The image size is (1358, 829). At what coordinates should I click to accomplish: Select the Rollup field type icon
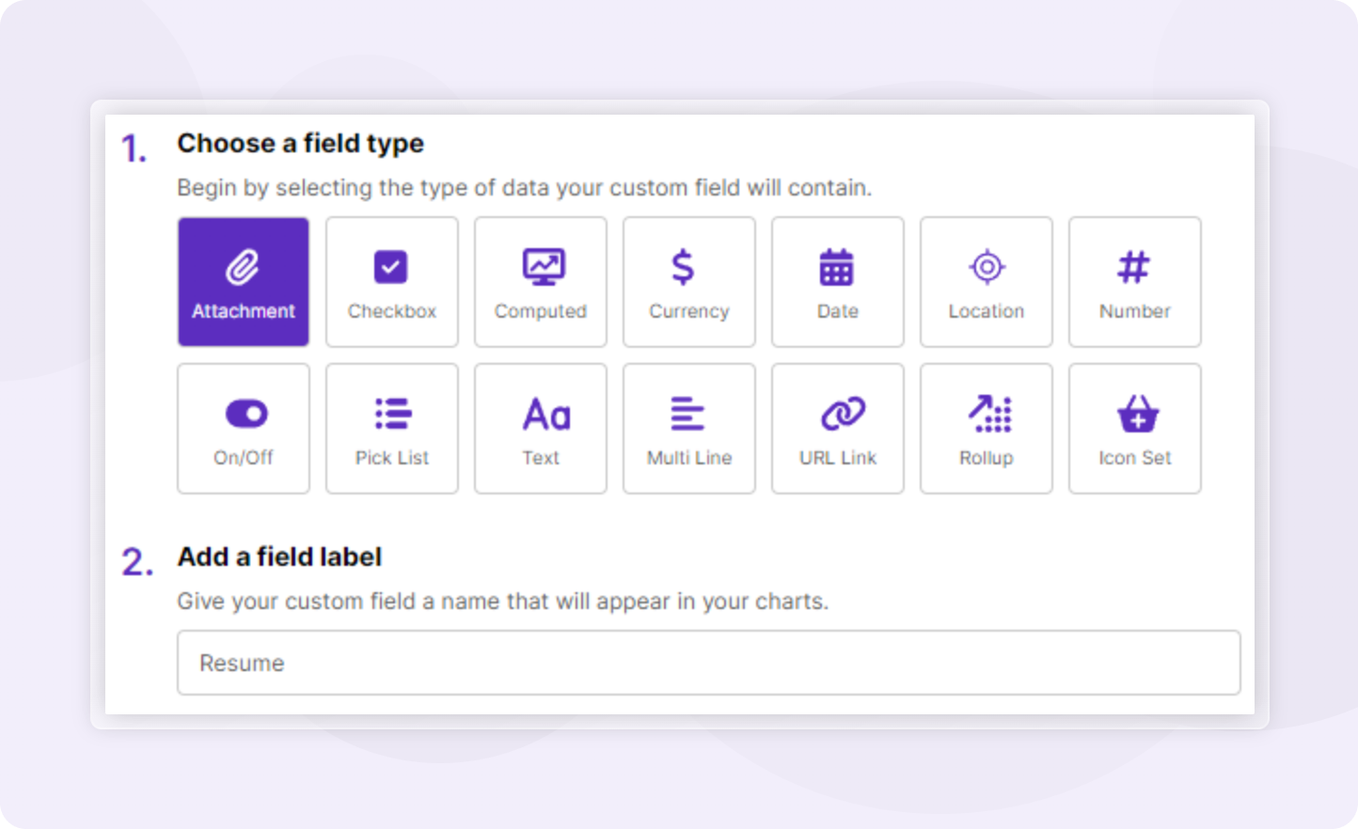point(986,428)
